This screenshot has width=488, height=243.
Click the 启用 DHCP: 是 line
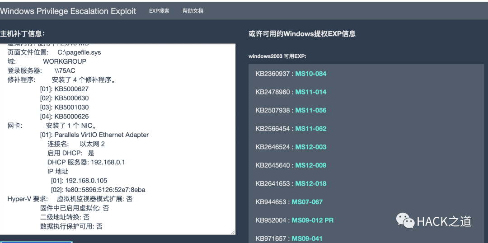click(70, 153)
